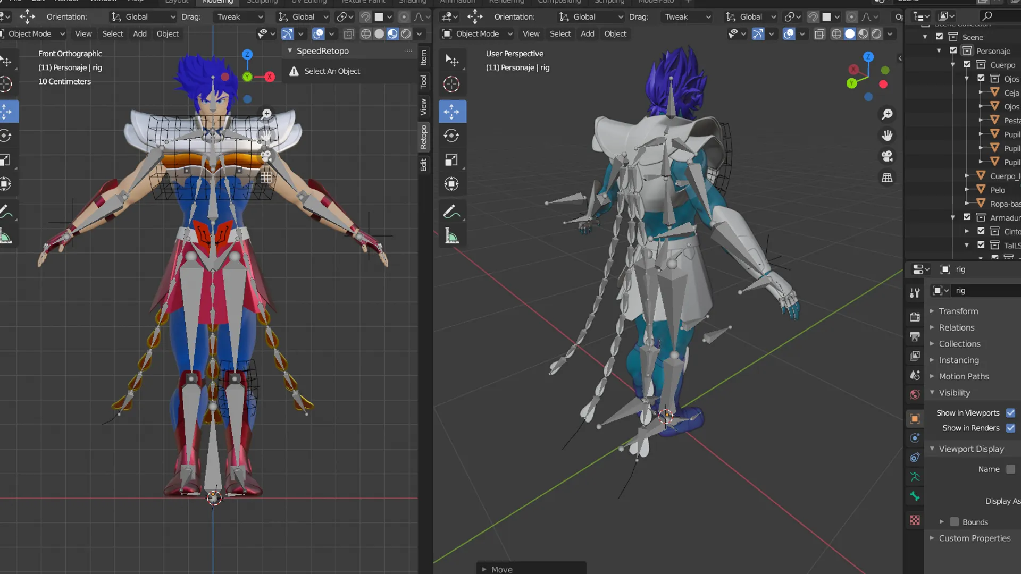Switch perspective/orthographic grid icon in the right viewport
1021x574 pixels.
point(887,178)
